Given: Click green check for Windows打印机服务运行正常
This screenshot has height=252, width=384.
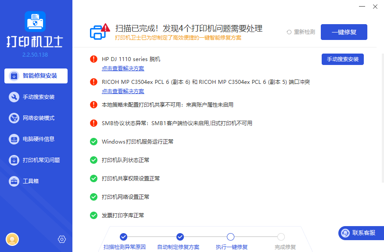Looking at the screenshot, I should [x=93, y=141].
